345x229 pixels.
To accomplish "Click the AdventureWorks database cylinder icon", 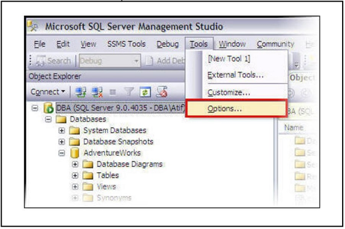I will click(74, 153).
